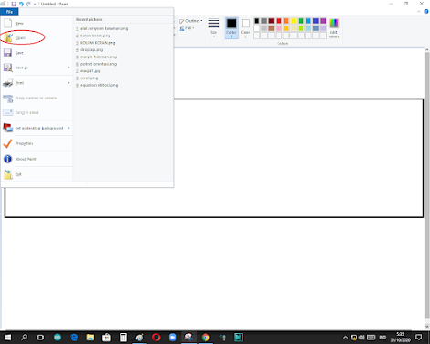Pick the yellow palette swatch
Image resolution: width=430 pixels, height=344 pixels.
point(294,21)
